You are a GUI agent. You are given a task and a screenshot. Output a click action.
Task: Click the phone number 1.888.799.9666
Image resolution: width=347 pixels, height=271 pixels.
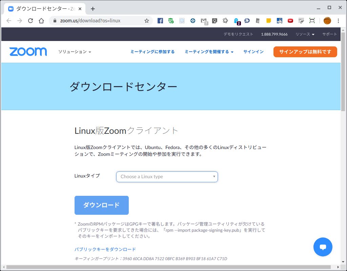(274, 34)
